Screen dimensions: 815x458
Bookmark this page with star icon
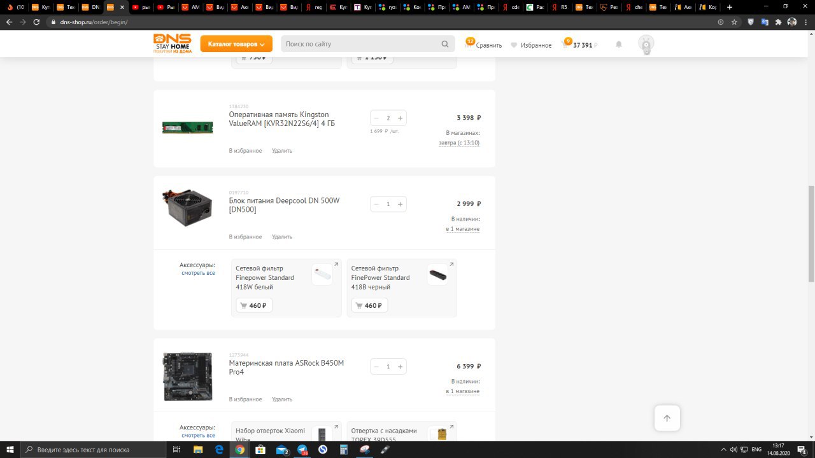734,22
